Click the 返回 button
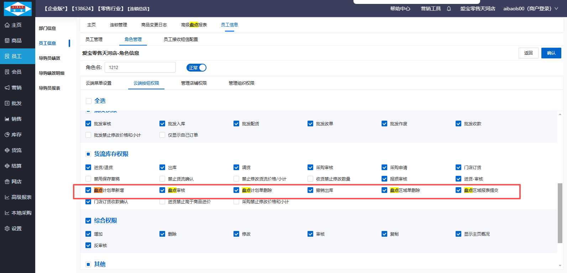The image size is (567, 273). pos(528,53)
